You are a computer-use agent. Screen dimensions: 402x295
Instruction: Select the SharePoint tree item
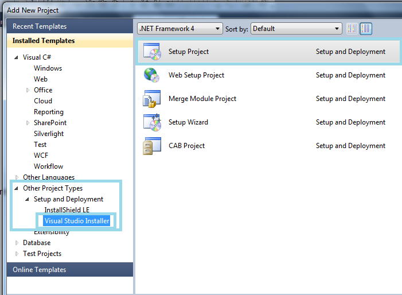click(50, 123)
